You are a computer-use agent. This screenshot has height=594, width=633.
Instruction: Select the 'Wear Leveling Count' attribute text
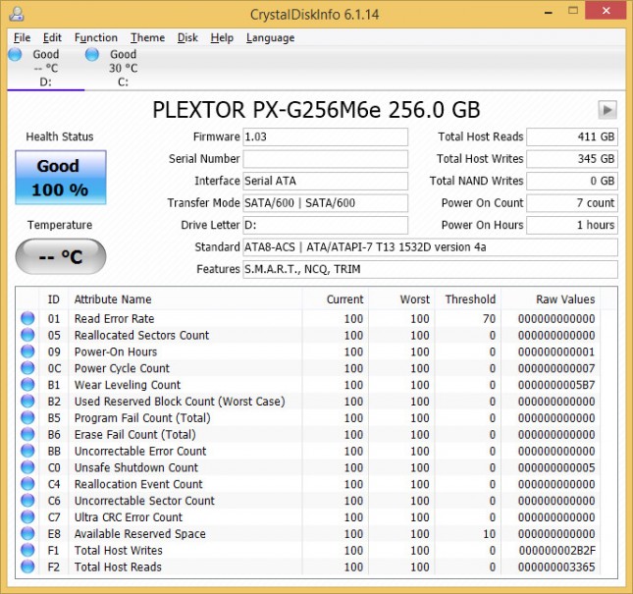(128, 385)
